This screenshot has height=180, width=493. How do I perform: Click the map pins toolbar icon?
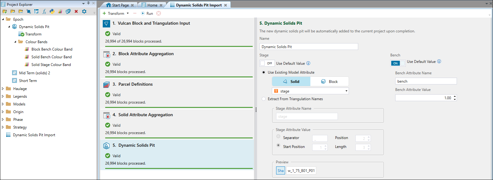[68, 11]
